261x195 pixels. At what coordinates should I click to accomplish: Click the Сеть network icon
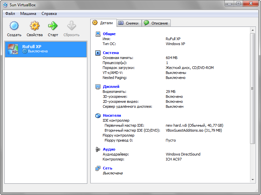(98, 168)
